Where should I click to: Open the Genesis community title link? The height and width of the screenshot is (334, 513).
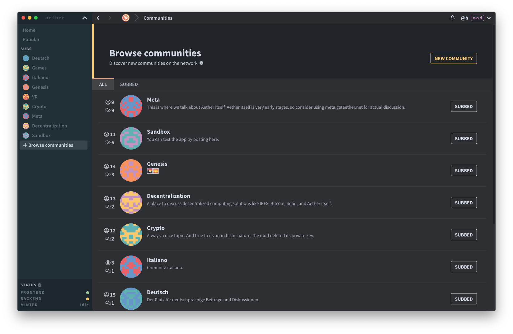click(157, 164)
